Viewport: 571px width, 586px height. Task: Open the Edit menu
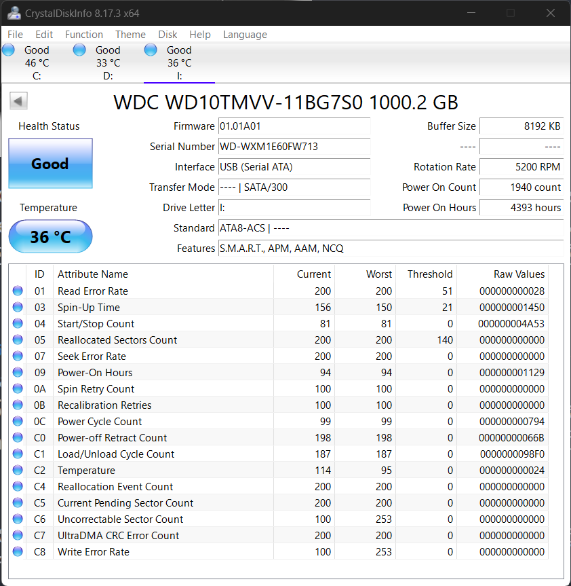(x=44, y=35)
